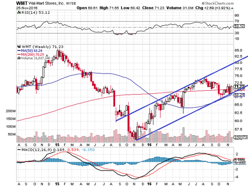
Task: Click the Chg +2.69 (+3.92%) value
Action: click(x=213, y=8)
